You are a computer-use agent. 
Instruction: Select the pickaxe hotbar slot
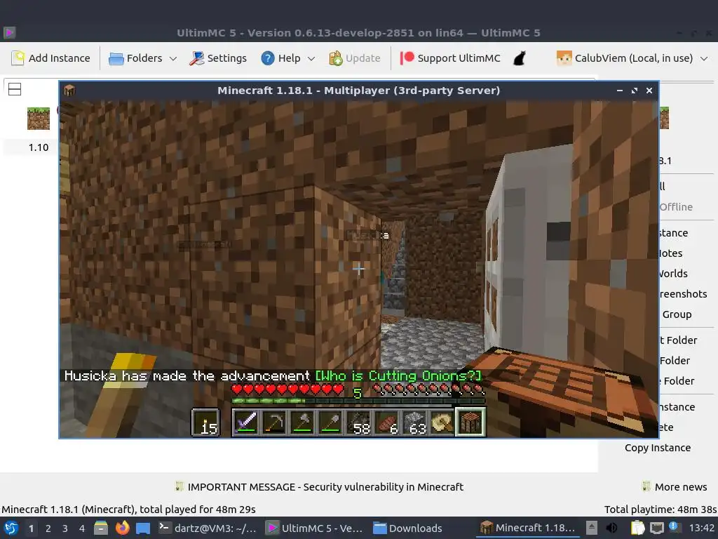pos(274,422)
